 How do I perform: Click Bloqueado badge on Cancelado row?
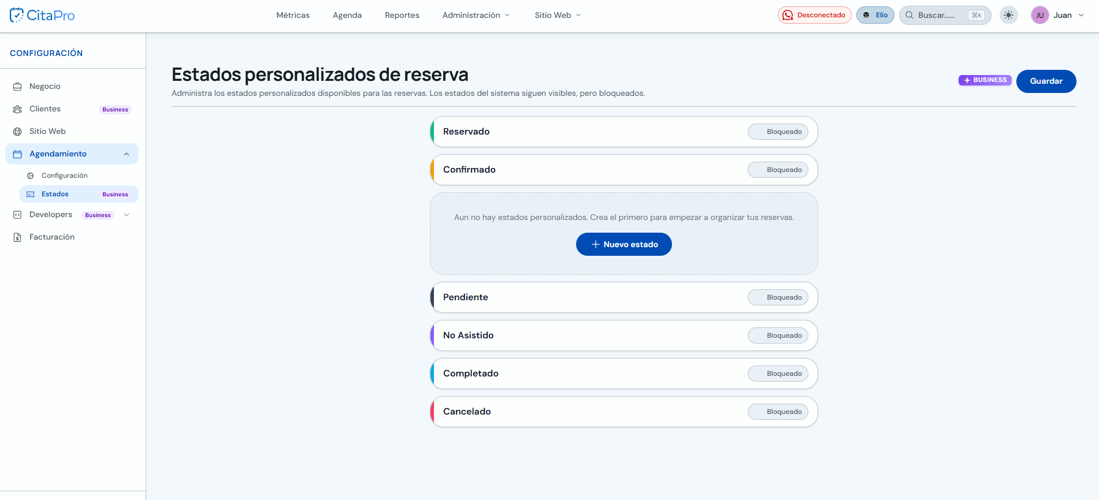point(778,412)
